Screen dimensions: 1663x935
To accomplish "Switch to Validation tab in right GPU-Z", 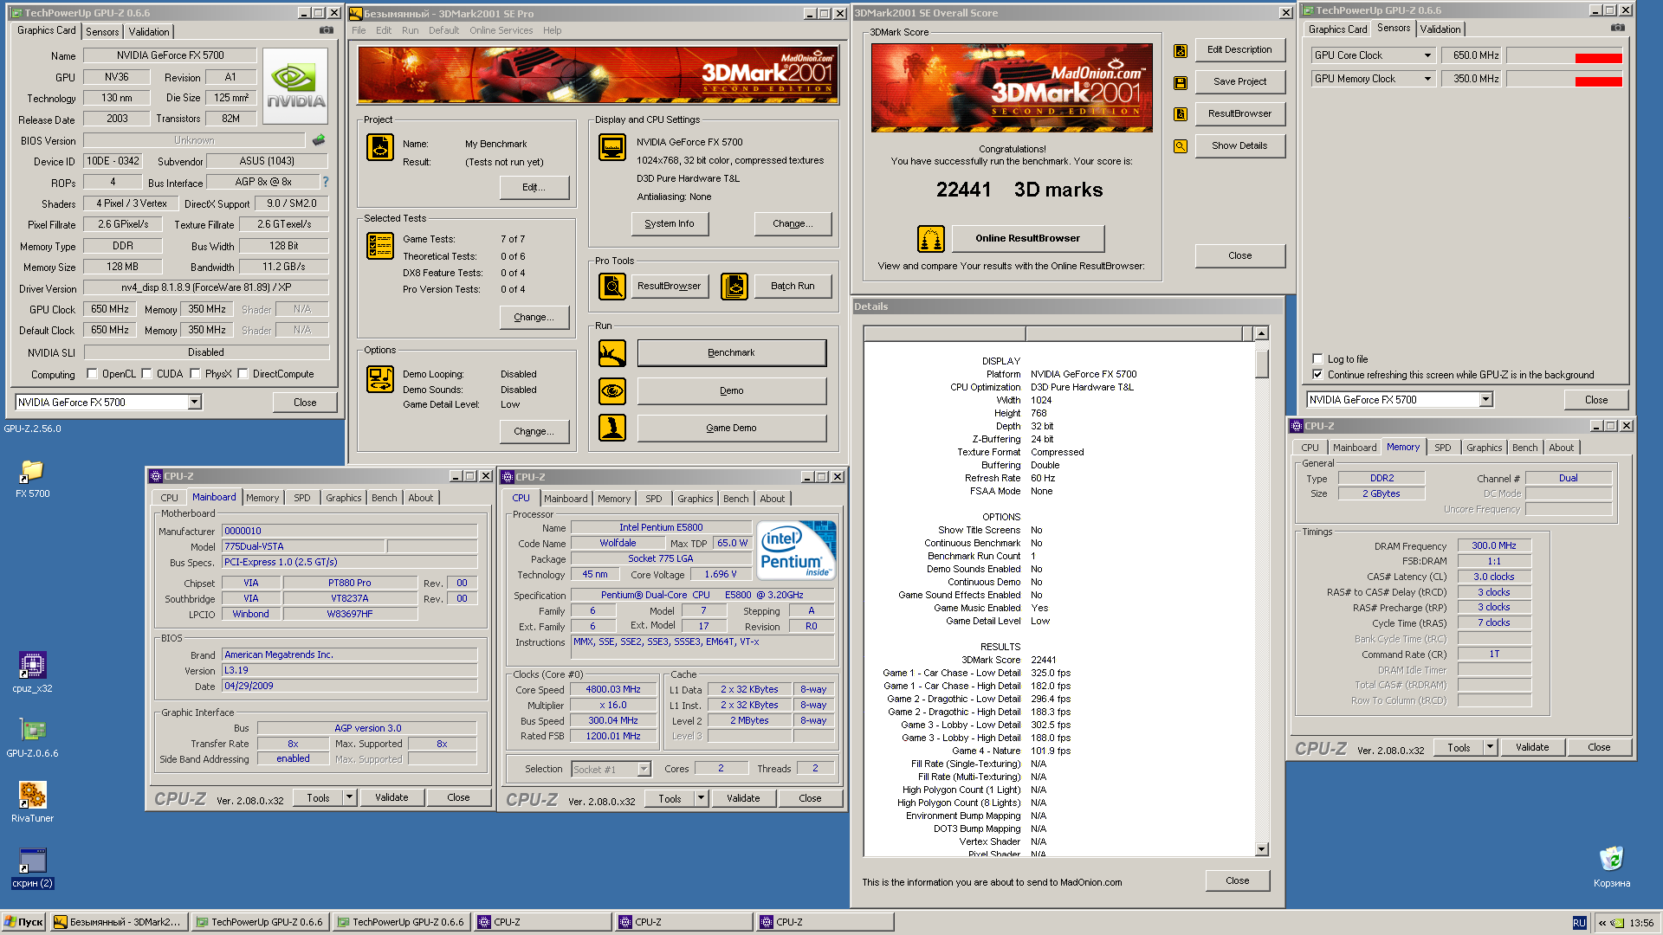I will [x=1440, y=29].
